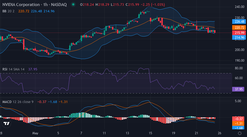Click 190.00 on the price axis
The image size is (247, 137).
click(x=239, y=60)
